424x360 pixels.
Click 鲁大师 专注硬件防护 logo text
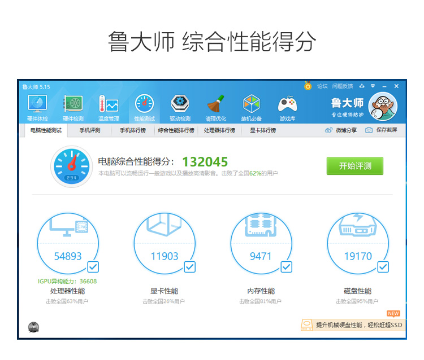348,107
